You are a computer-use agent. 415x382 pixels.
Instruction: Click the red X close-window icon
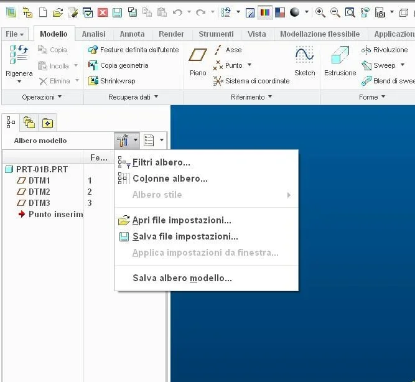[x=103, y=12]
